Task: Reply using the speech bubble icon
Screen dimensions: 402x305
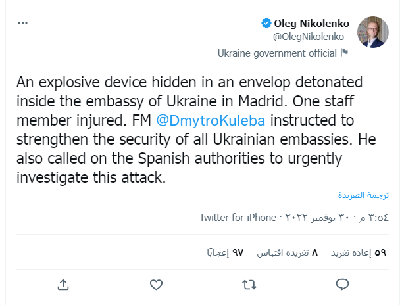Action: (342, 284)
